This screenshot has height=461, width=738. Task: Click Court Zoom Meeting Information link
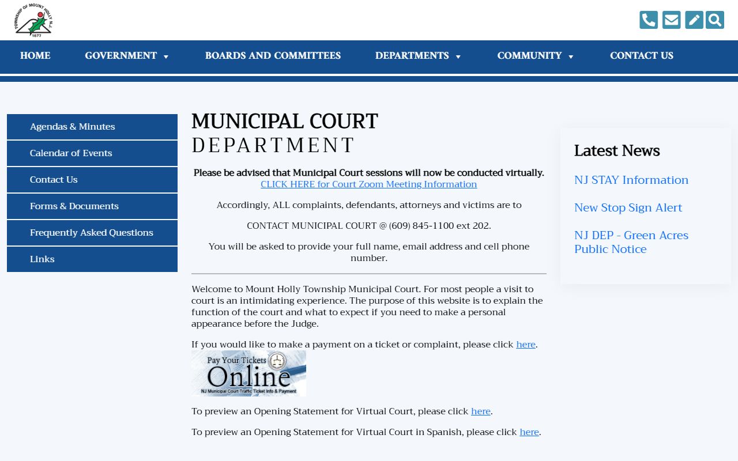pos(369,184)
